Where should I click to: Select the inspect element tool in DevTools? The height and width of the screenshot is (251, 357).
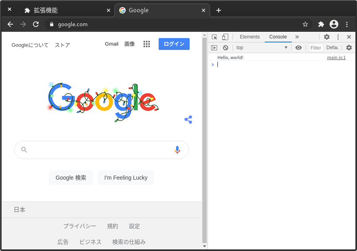coord(214,36)
